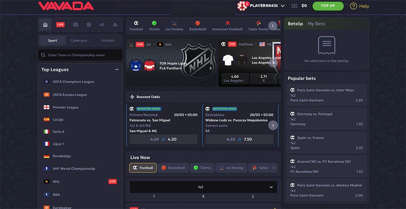Open the My Bets tab

click(316, 24)
